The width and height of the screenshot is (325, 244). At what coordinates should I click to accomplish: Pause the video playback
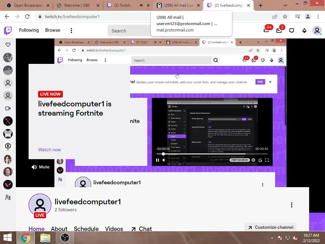[157, 160]
